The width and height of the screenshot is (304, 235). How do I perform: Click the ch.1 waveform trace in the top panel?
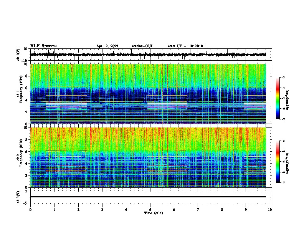[x=148, y=55]
